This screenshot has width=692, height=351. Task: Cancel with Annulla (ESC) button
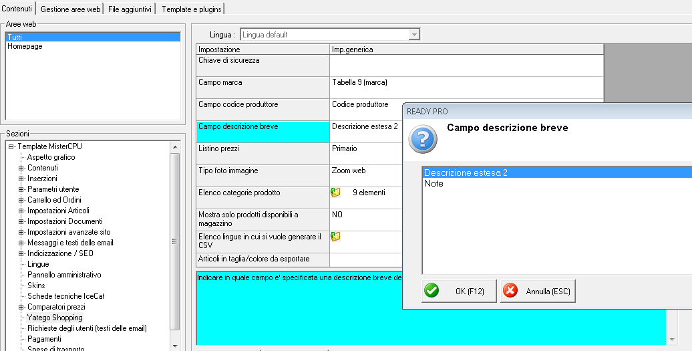click(538, 291)
